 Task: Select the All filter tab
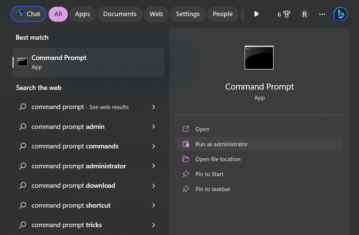[58, 14]
